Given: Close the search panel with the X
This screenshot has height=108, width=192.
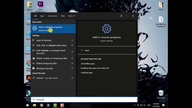Looking at the screenshot, I should pyautogui.click(x=133, y=16).
